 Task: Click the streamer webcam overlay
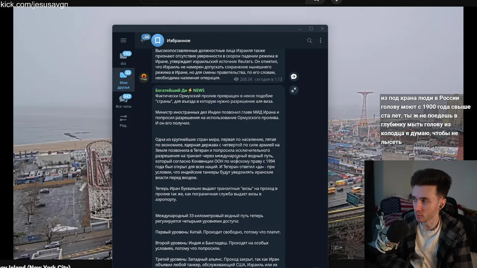point(421,214)
